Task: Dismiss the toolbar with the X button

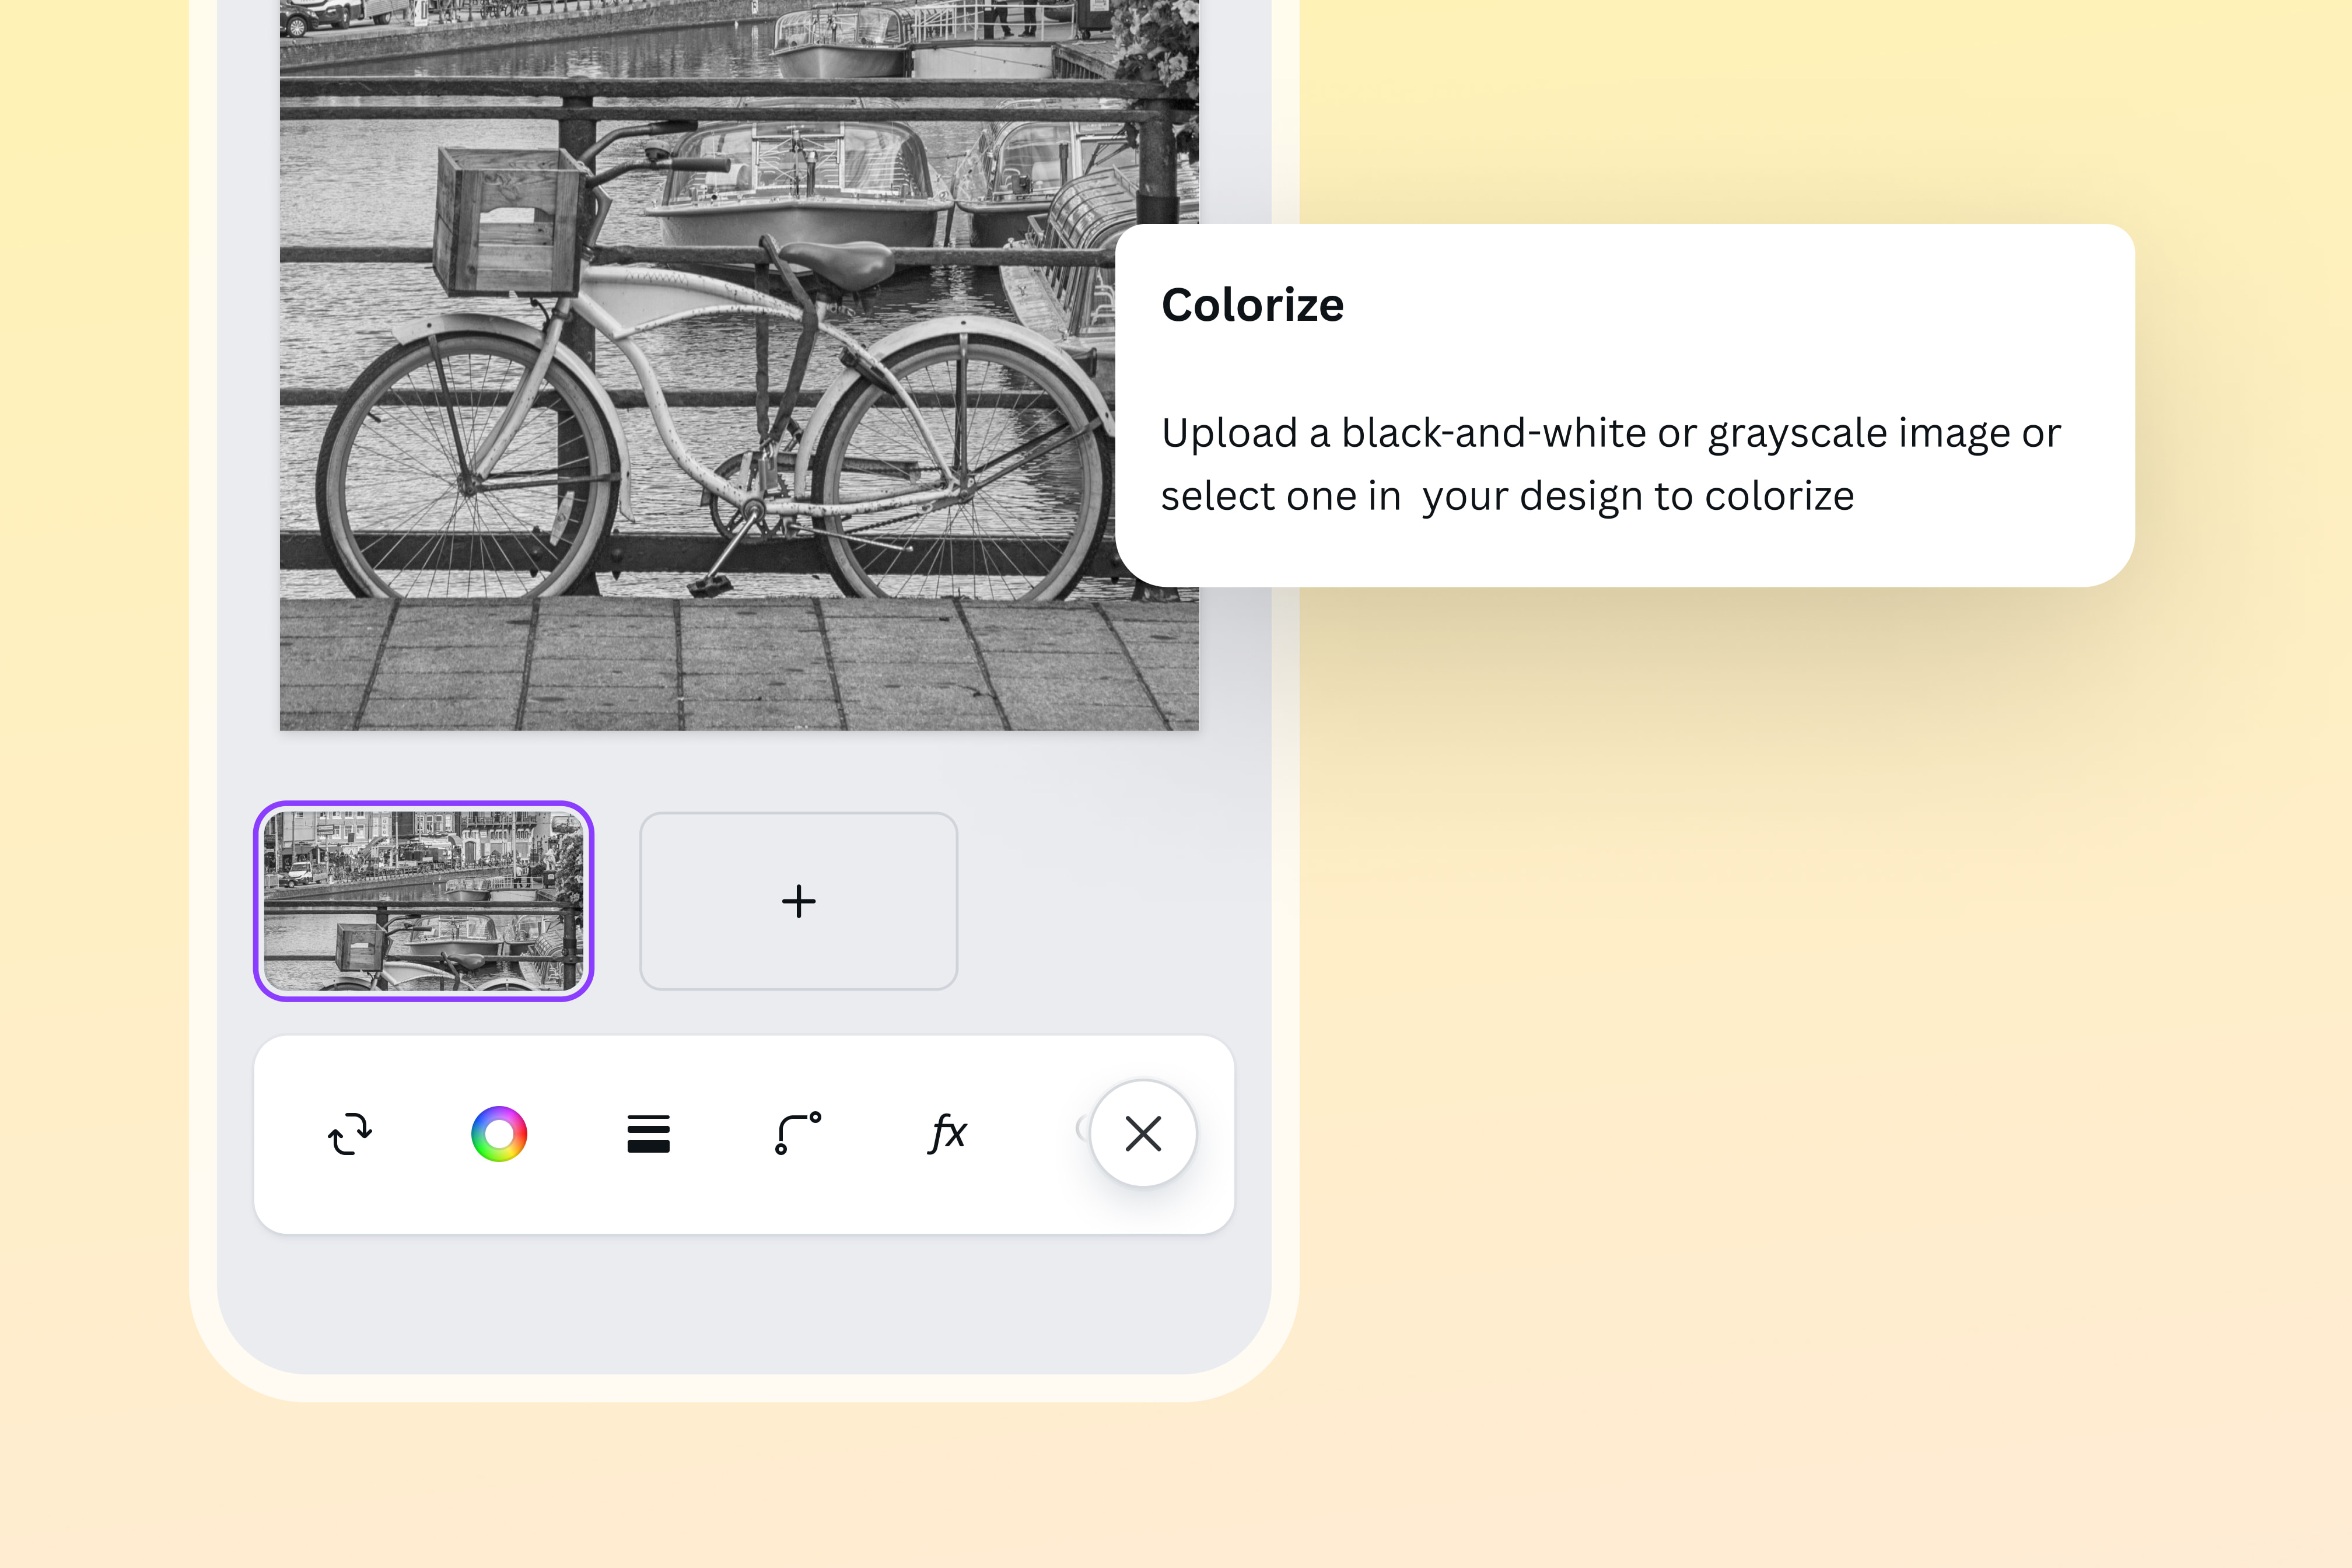Action: pos(1143,1133)
